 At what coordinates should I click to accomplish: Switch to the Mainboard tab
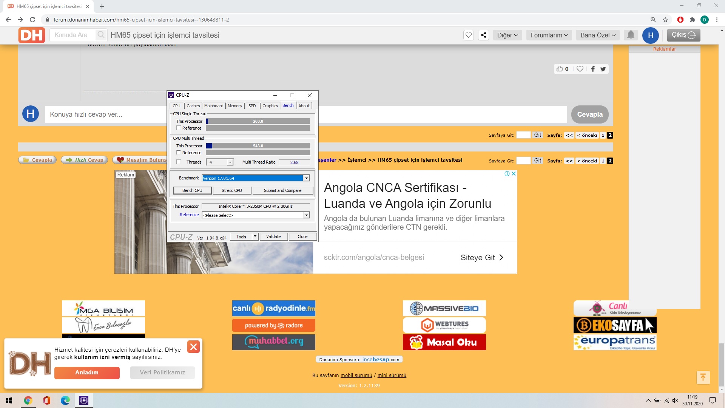point(214,106)
